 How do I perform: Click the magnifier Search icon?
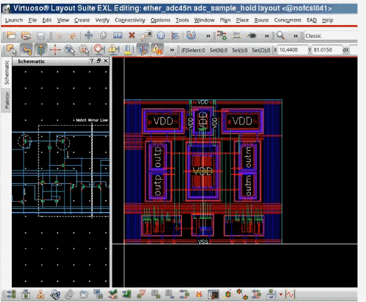(280, 36)
